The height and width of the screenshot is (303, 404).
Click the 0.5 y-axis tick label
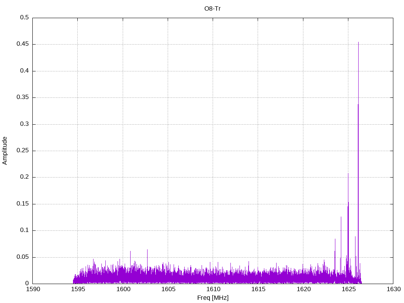point(24,18)
